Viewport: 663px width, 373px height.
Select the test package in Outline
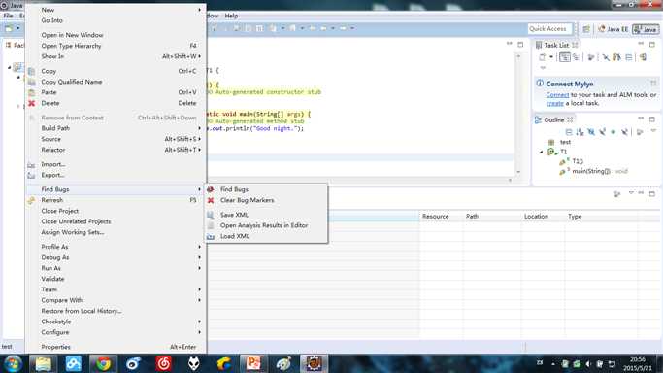point(565,142)
